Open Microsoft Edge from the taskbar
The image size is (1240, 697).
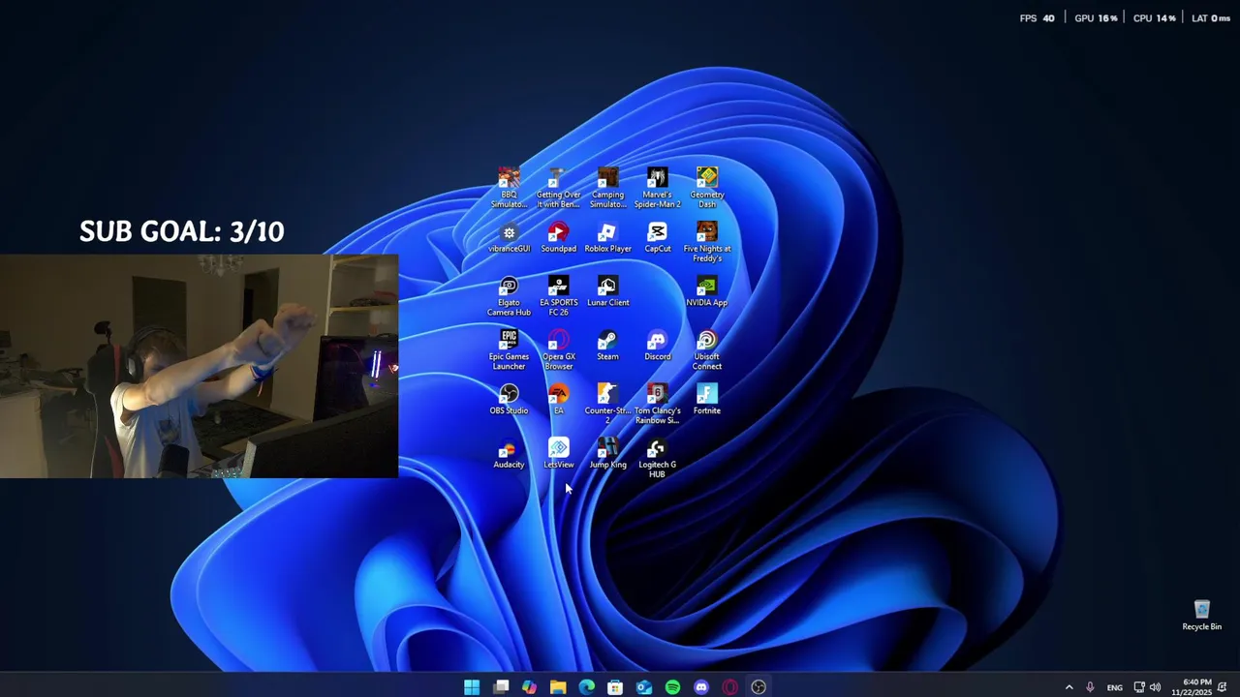point(586,687)
